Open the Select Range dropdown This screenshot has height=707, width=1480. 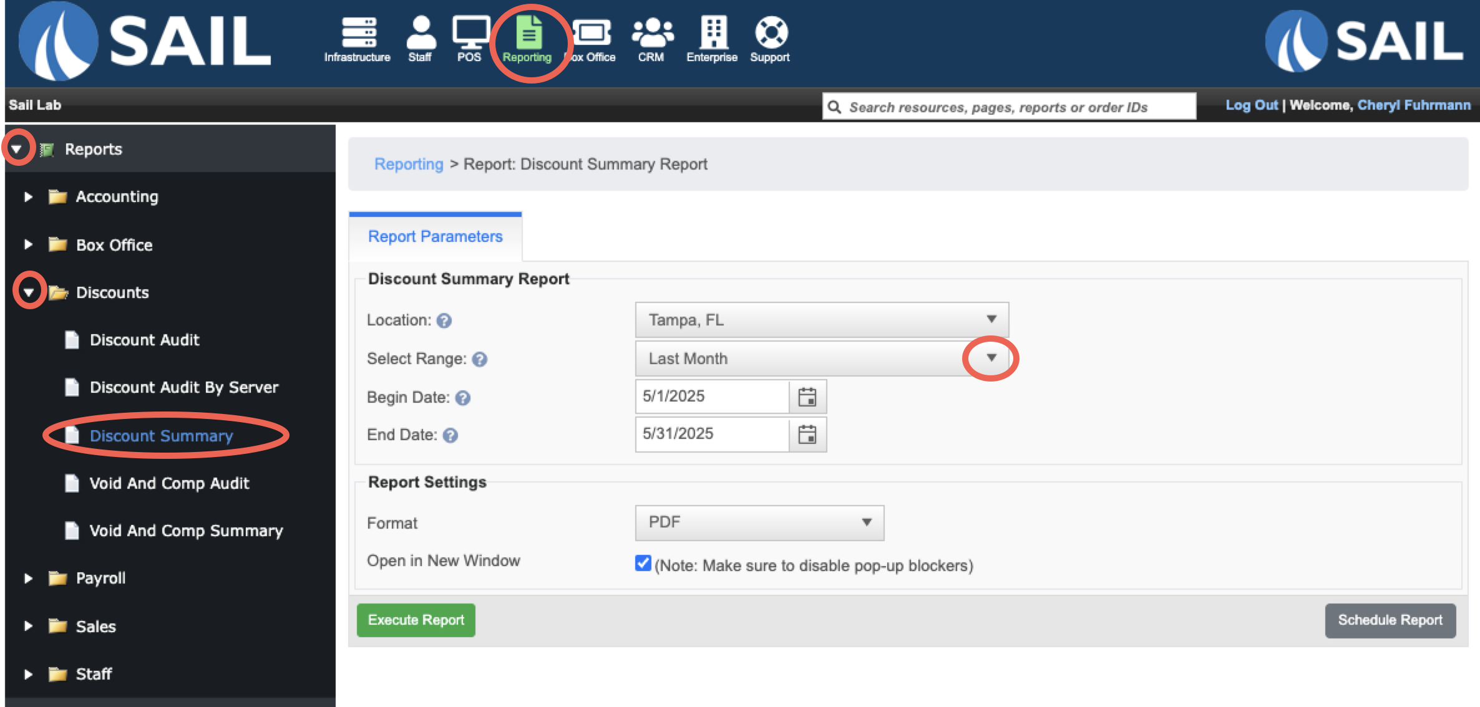822,358
